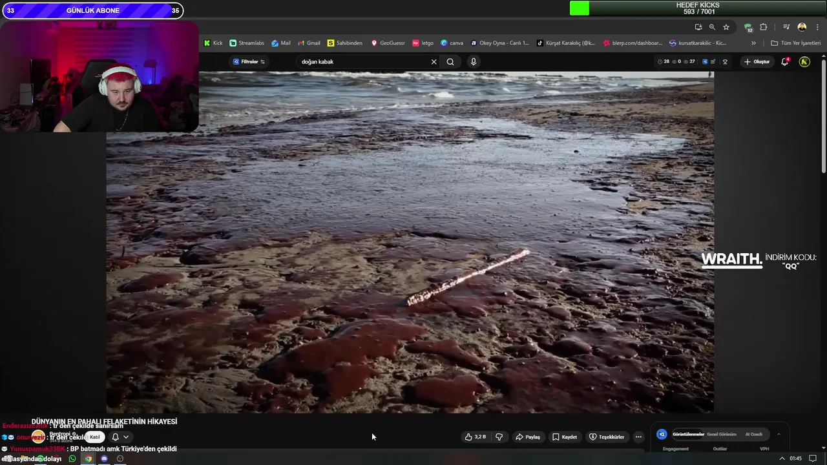Click the Katıl join button

point(94,437)
